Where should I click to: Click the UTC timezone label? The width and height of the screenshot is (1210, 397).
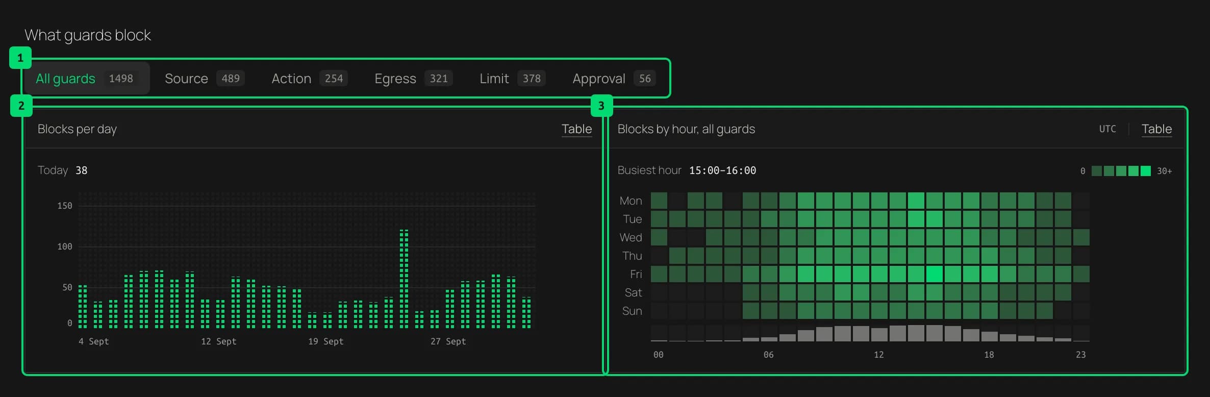click(1107, 129)
